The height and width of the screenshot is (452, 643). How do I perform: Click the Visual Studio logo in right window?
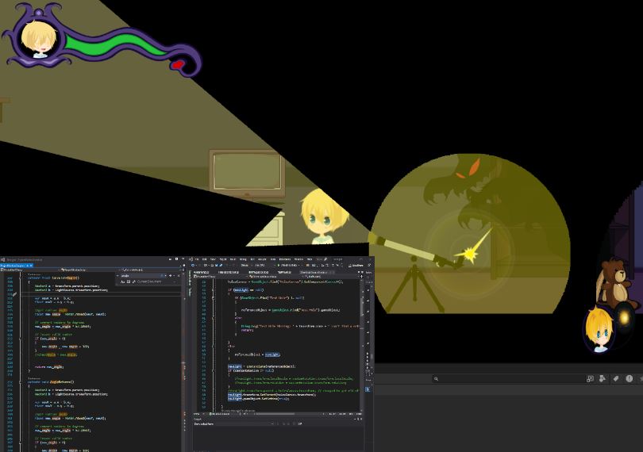point(191,259)
